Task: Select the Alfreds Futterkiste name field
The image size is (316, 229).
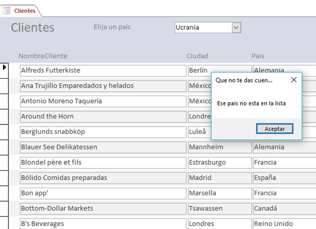Action: 103,70
